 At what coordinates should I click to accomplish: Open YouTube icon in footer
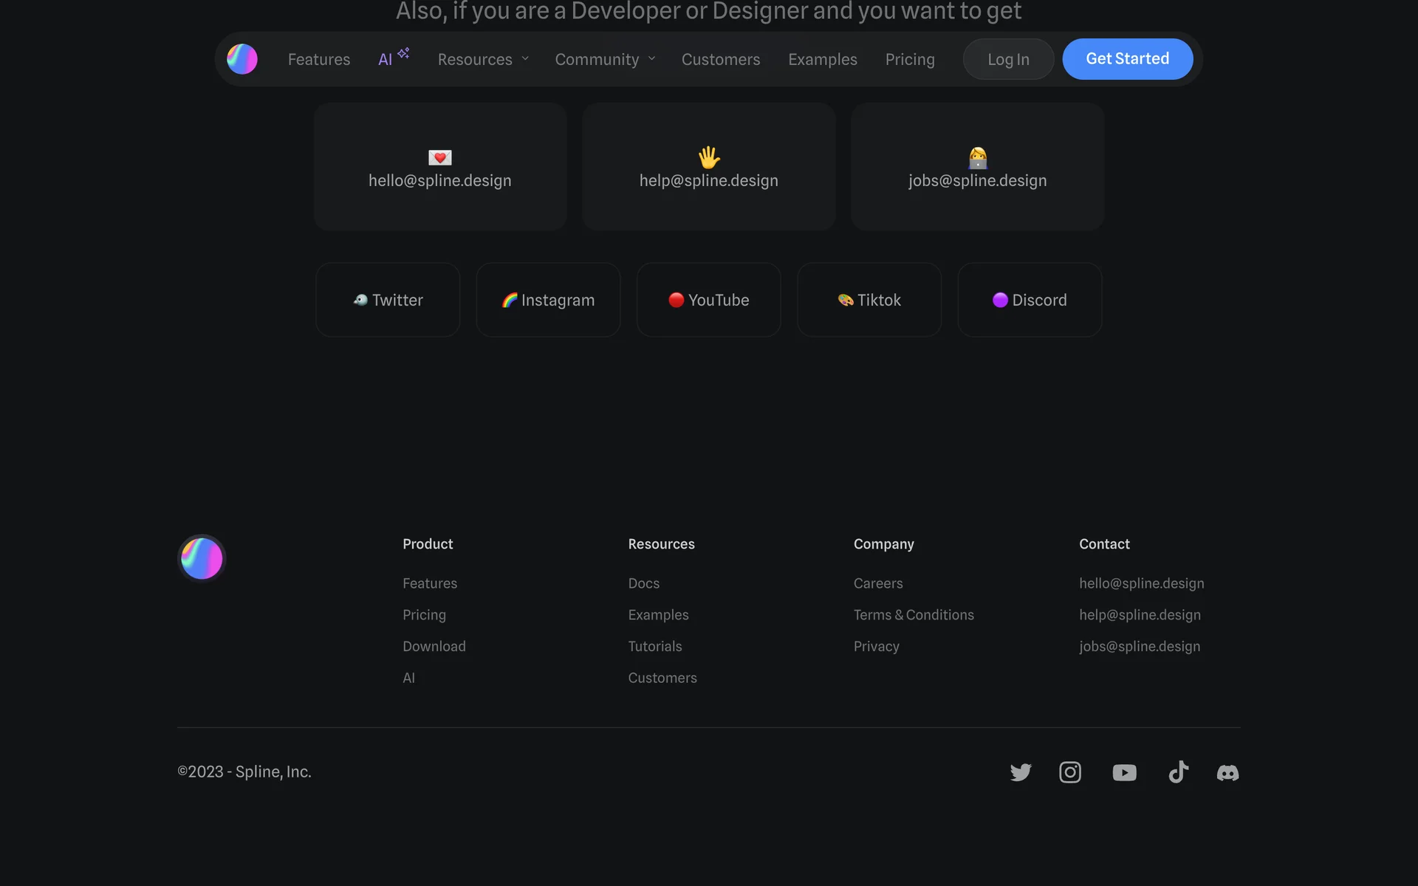point(1124,772)
